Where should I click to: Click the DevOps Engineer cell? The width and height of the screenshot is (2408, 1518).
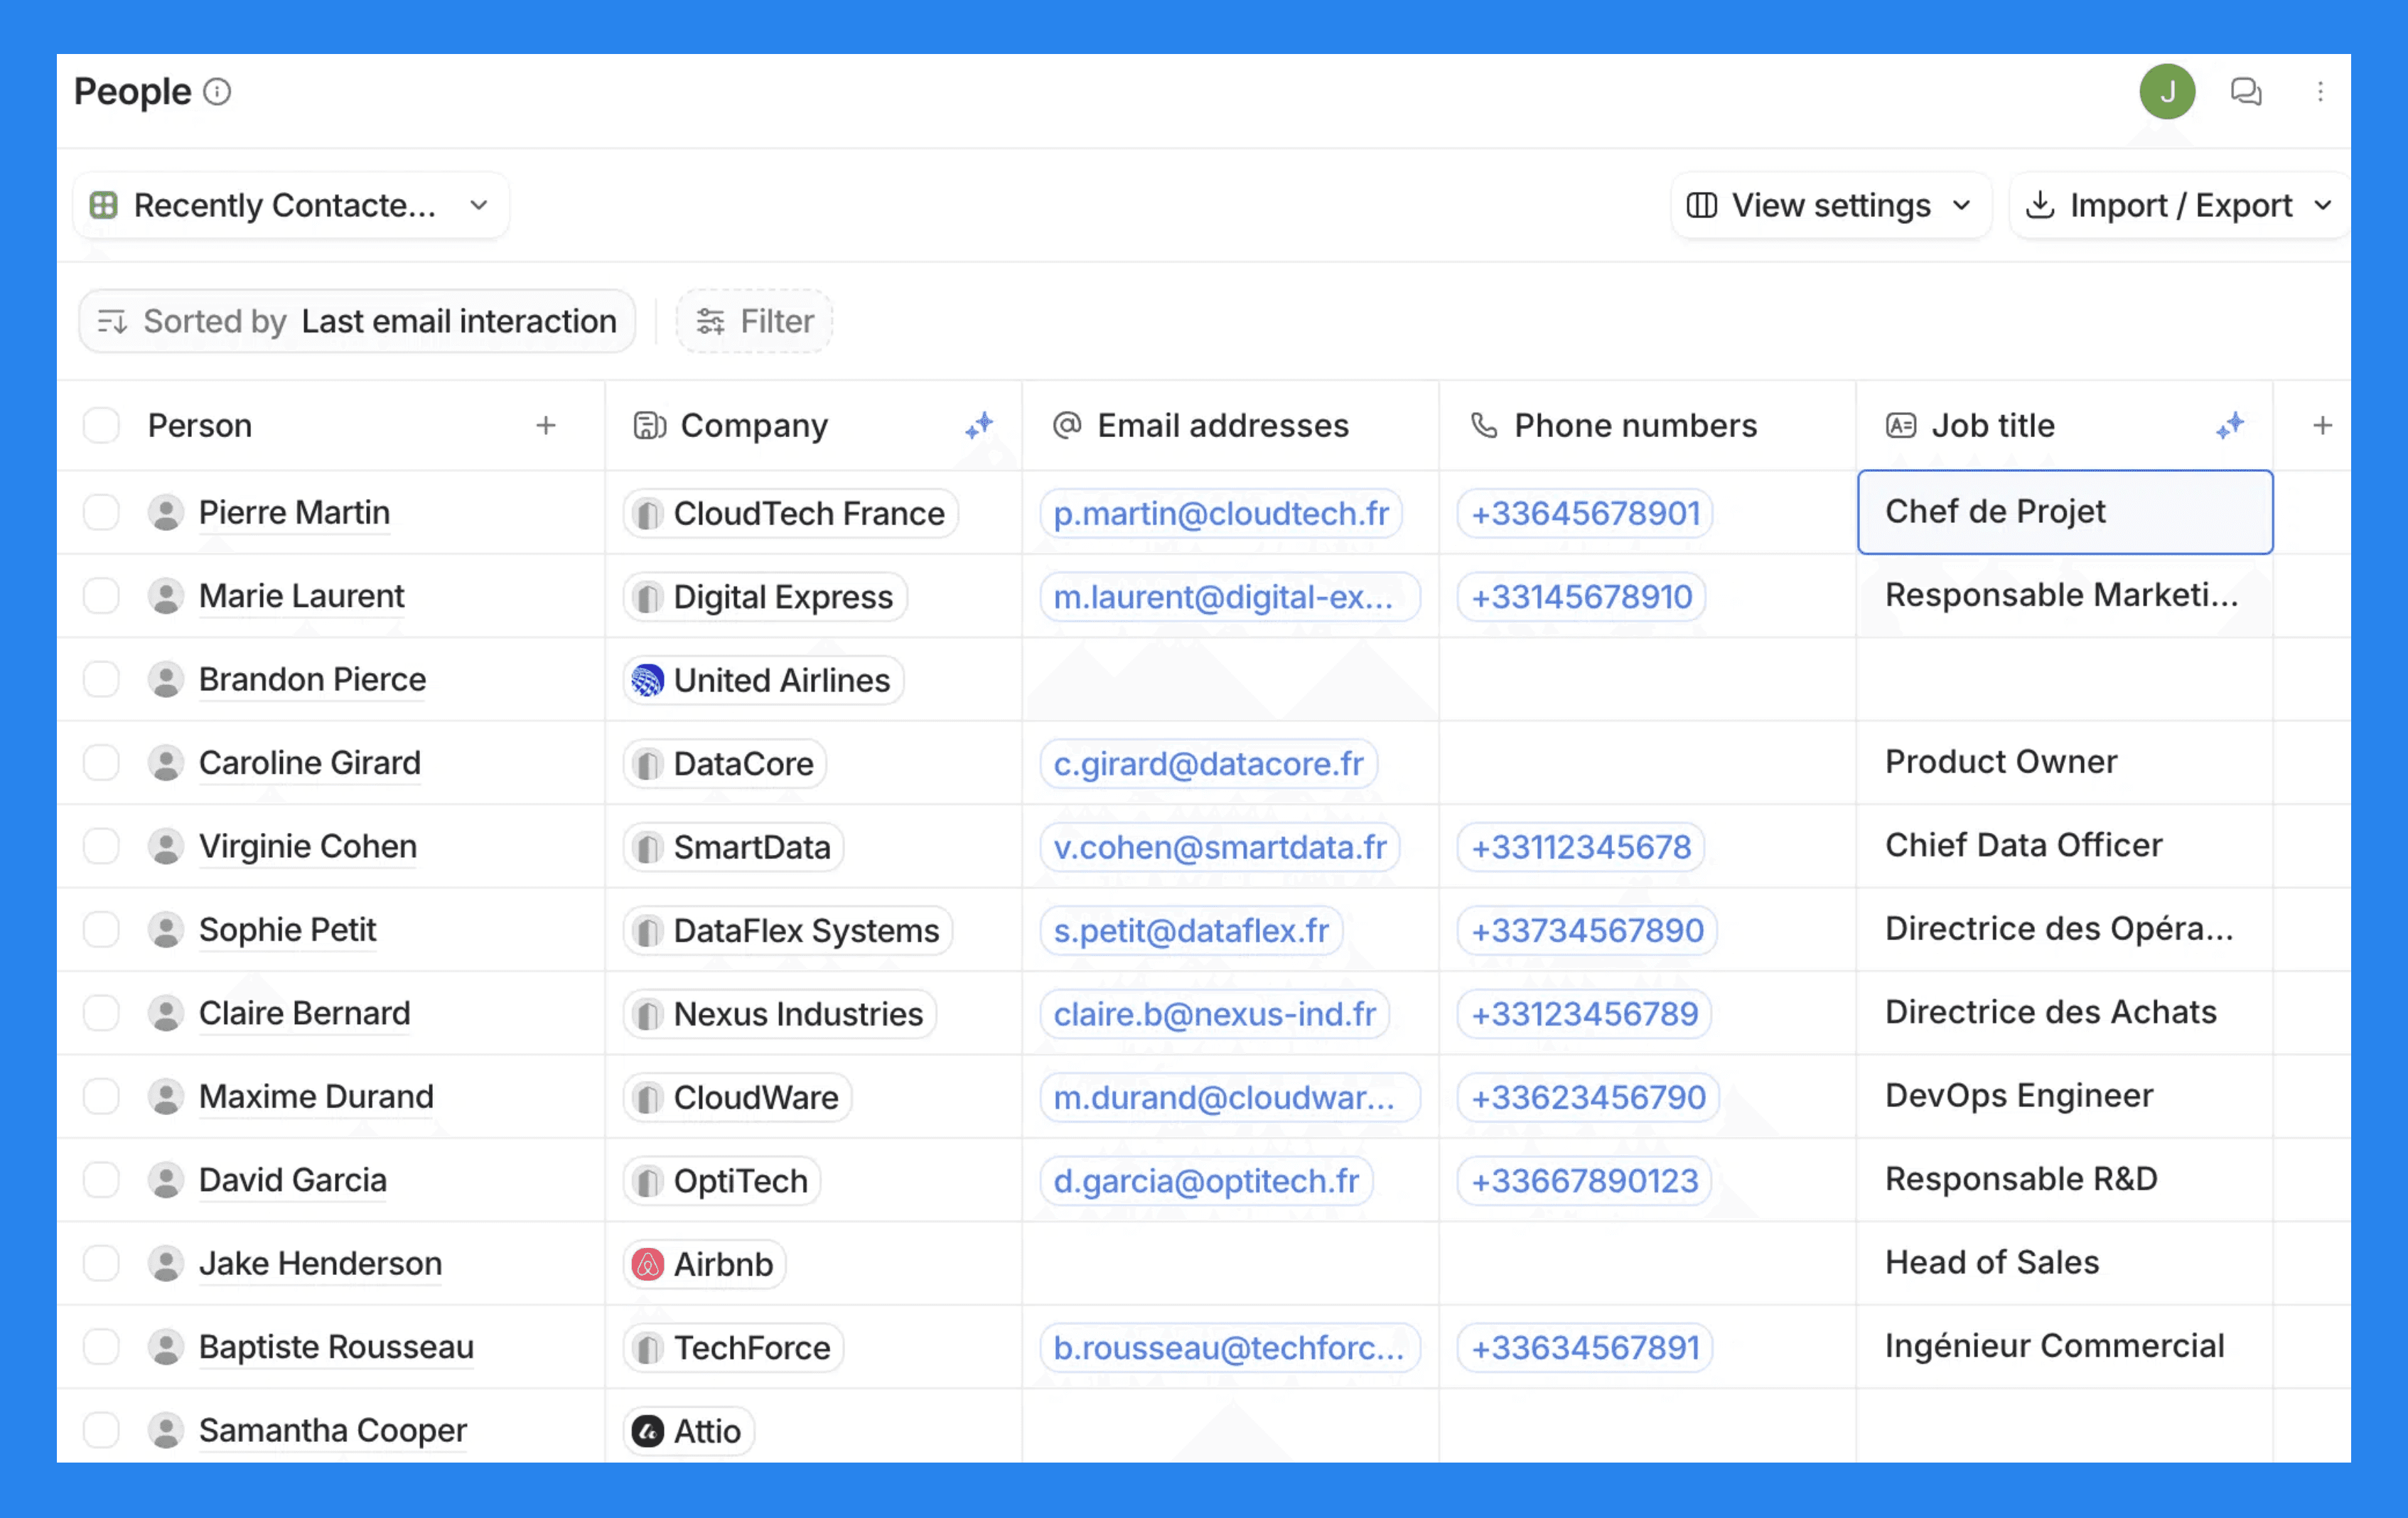pos(2064,1097)
